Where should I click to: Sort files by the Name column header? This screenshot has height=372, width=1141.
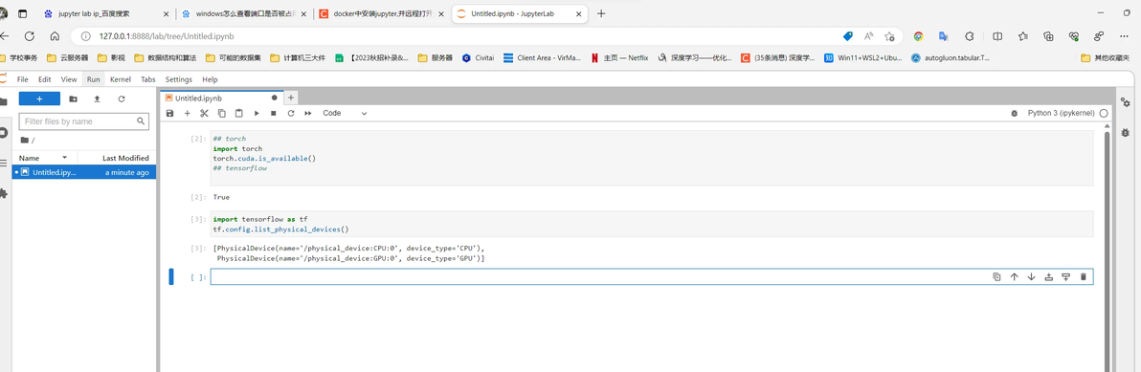click(x=44, y=158)
